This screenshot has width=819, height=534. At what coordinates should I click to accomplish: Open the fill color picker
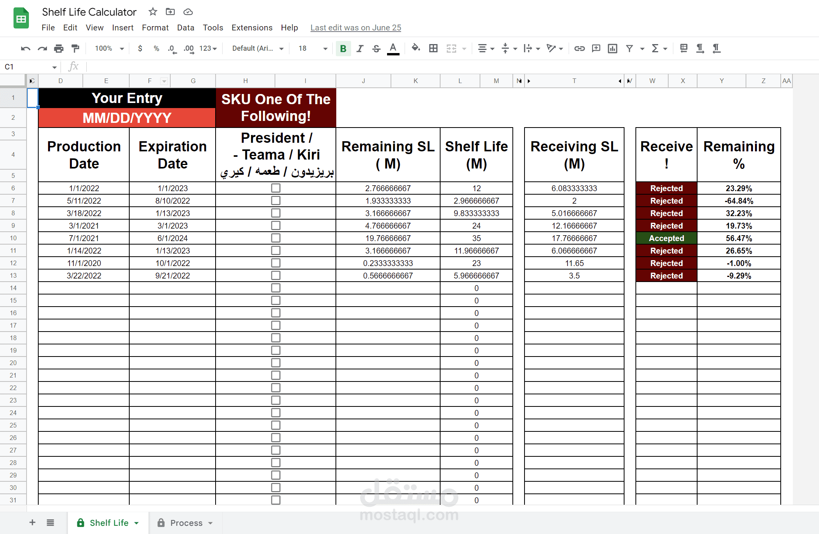[x=416, y=48]
